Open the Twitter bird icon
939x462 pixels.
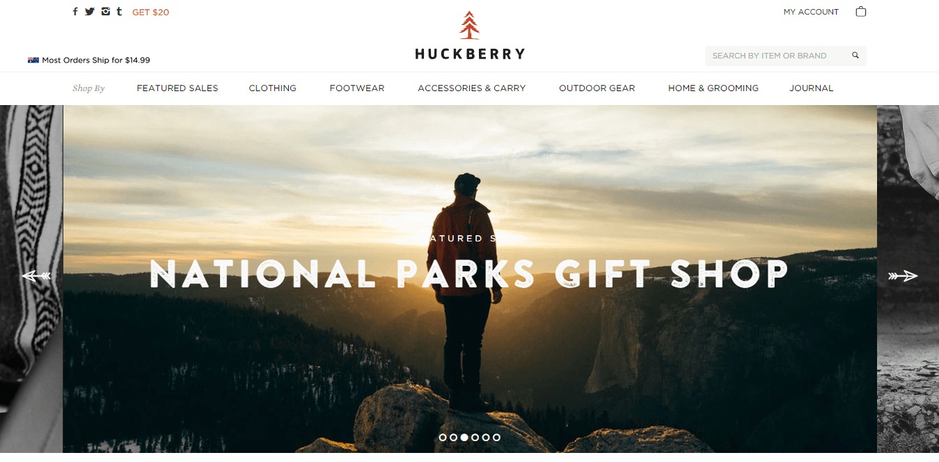(90, 12)
